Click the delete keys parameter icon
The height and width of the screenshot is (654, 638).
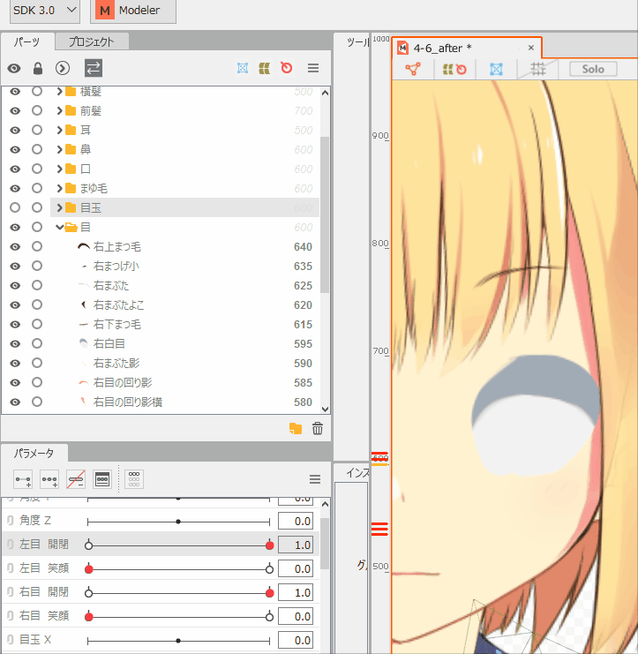click(x=76, y=479)
